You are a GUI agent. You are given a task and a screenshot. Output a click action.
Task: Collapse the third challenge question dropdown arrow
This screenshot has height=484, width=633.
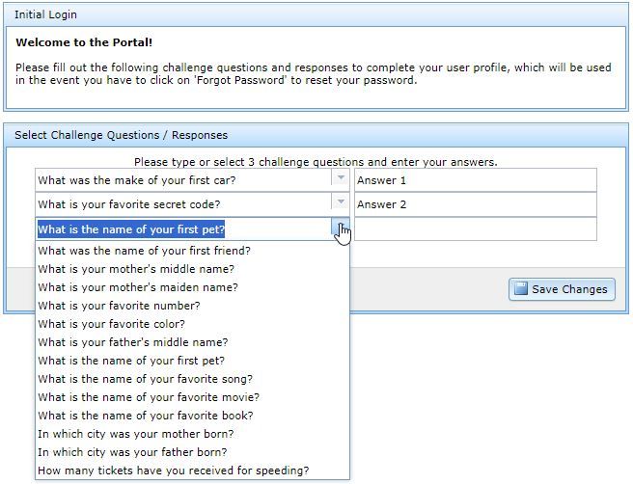(340, 229)
